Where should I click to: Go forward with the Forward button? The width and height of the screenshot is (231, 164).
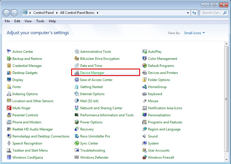[14, 13]
